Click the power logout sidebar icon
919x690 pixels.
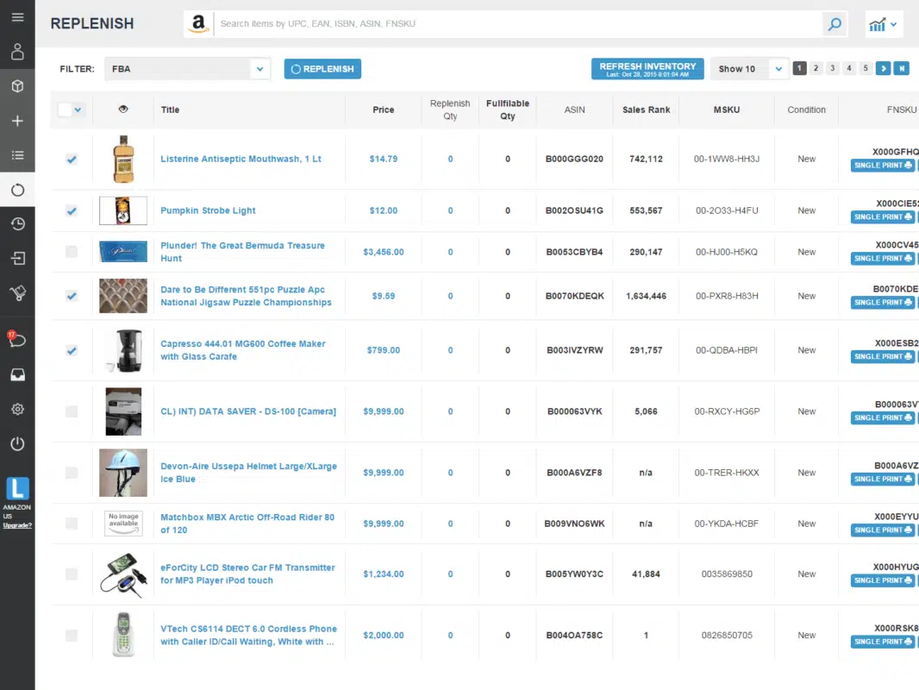pos(17,444)
